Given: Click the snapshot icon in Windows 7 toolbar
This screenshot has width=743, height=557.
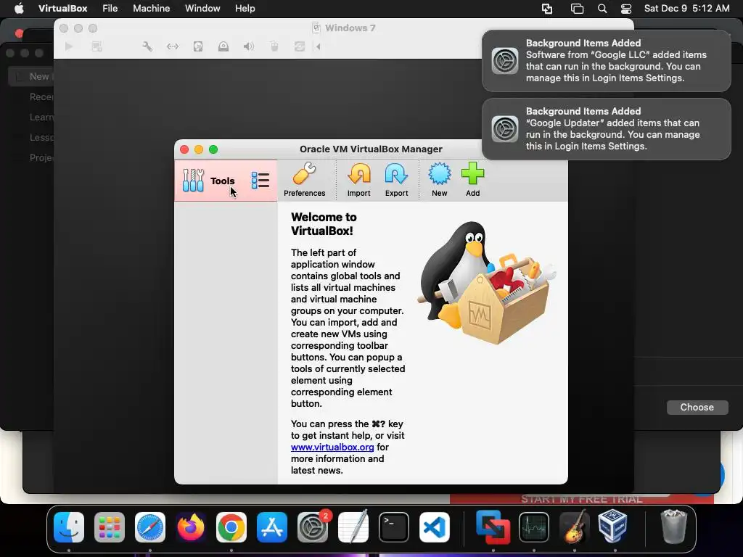Looking at the screenshot, I should [x=97, y=46].
